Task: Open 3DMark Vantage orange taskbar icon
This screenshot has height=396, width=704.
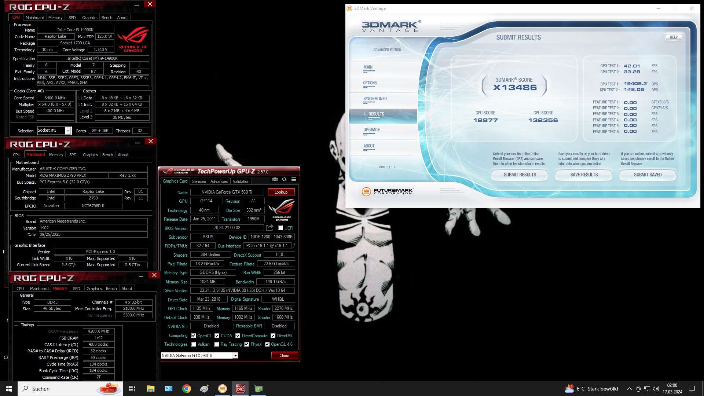Action: click(x=223, y=389)
